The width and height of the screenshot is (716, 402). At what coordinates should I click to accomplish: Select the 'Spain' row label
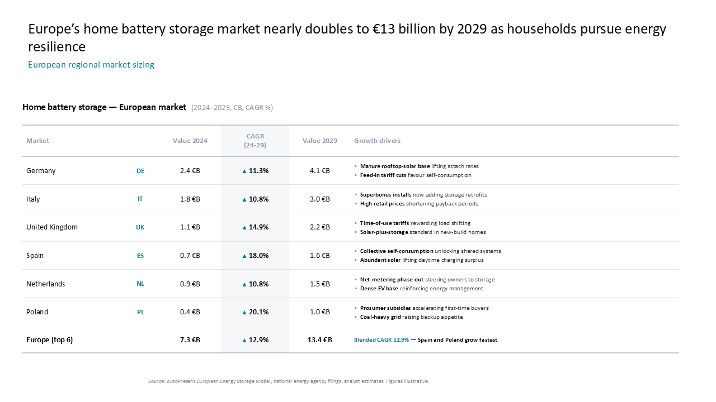(35, 256)
